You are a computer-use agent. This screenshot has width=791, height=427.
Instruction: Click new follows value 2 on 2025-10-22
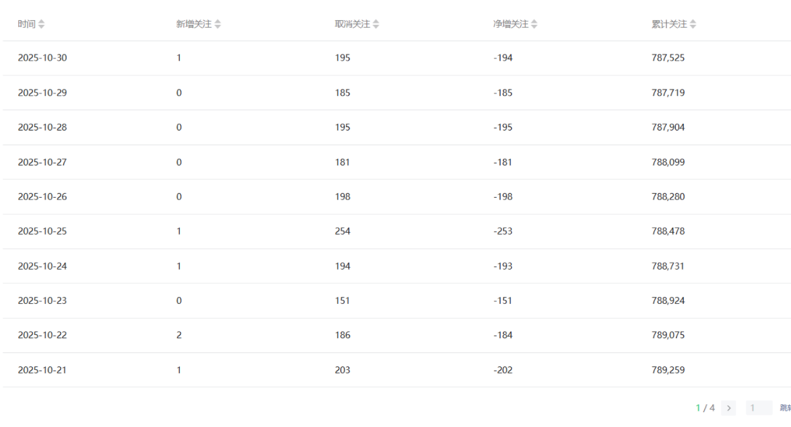click(179, 335)
